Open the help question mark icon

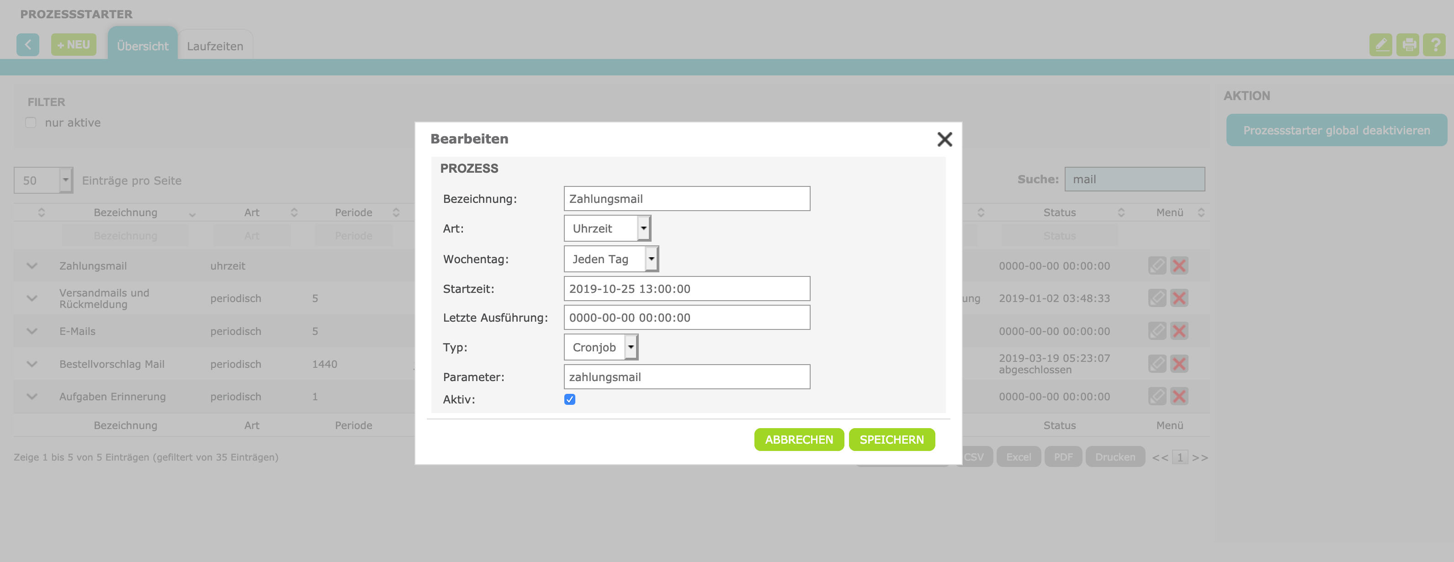(x=1434, y=45)
